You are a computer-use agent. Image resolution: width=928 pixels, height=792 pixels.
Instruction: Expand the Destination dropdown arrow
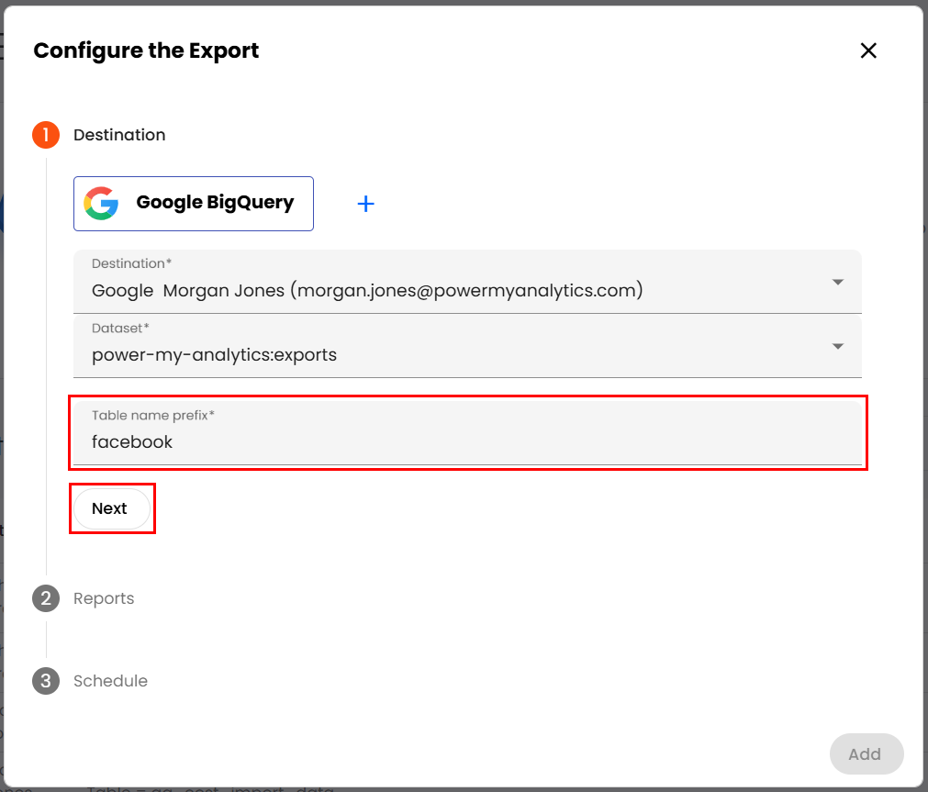[837, 282]
